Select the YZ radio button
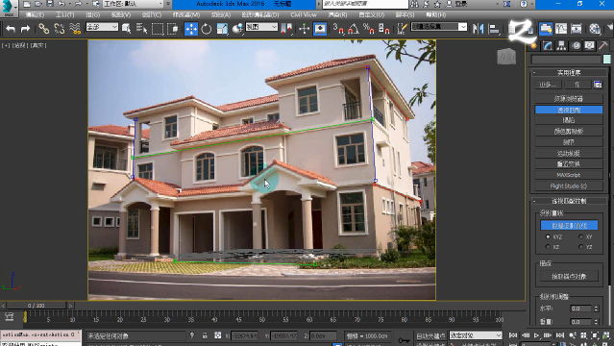This screenshot has height=346, width=614. [x=580, y=247]
